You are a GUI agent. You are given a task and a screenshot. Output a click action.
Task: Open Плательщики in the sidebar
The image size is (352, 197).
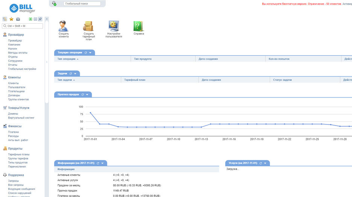tap(17, 91)
